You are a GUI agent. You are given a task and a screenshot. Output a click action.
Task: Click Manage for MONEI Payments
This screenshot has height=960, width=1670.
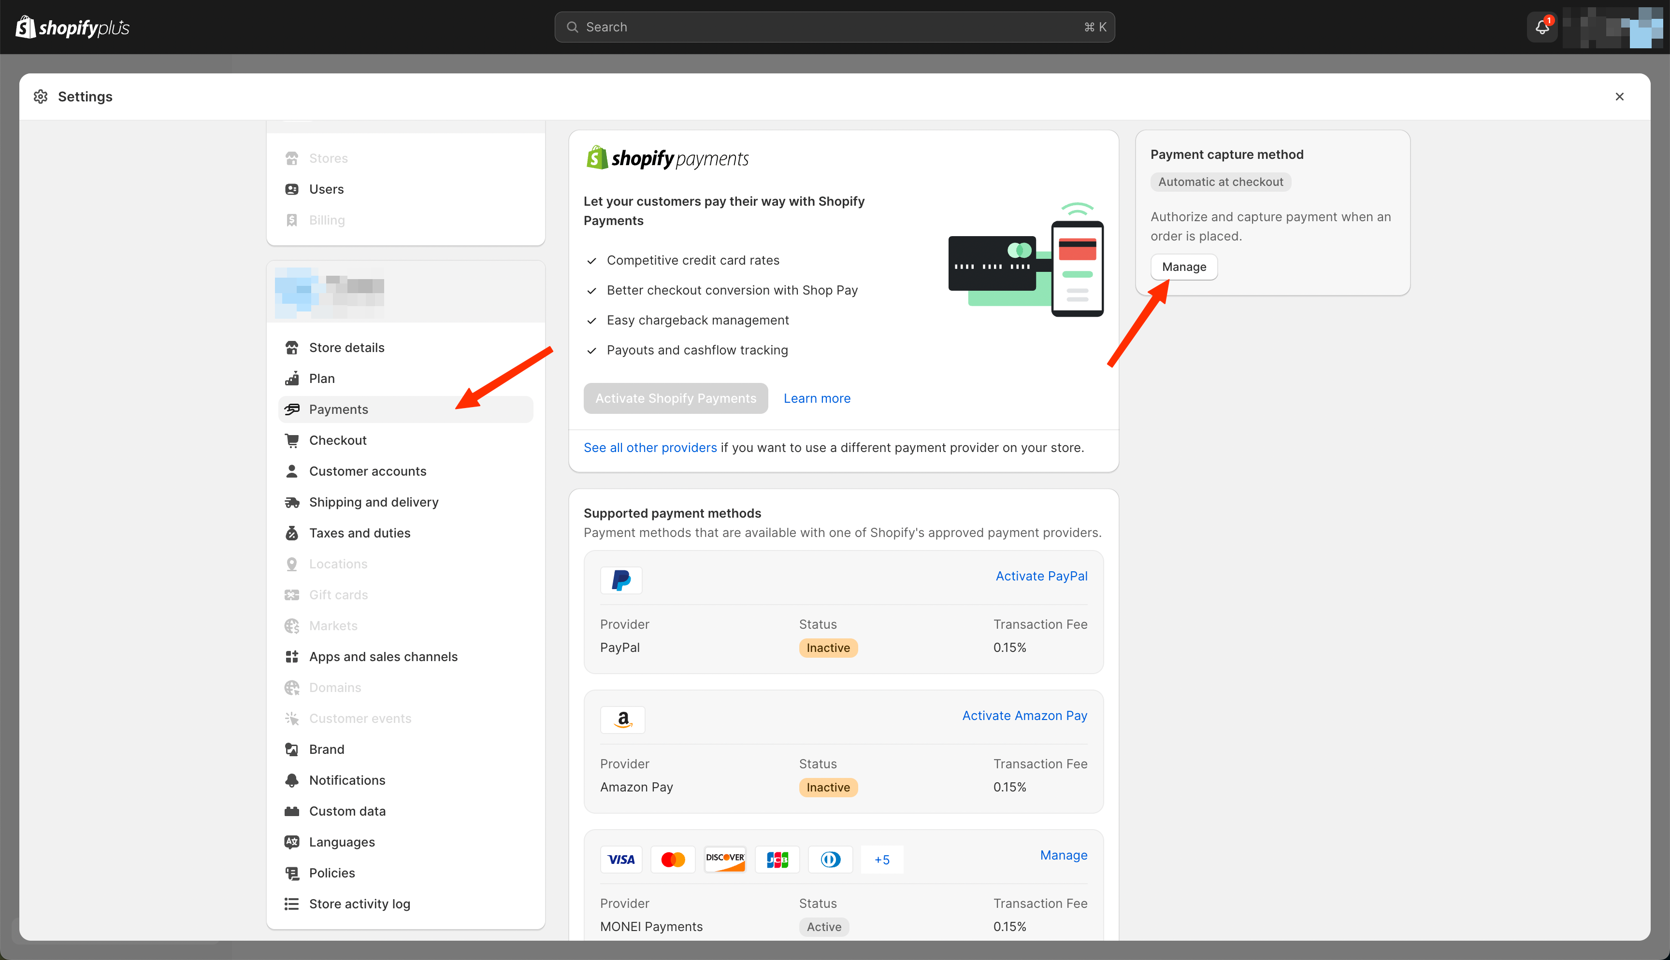point(1063,855)
